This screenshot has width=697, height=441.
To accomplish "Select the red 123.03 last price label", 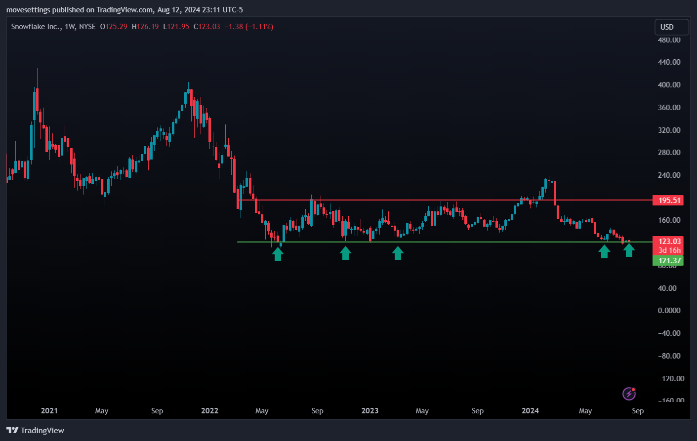I will point(669,241).
